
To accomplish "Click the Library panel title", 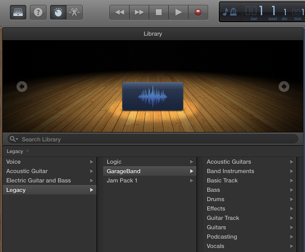I will pos(153,34).
